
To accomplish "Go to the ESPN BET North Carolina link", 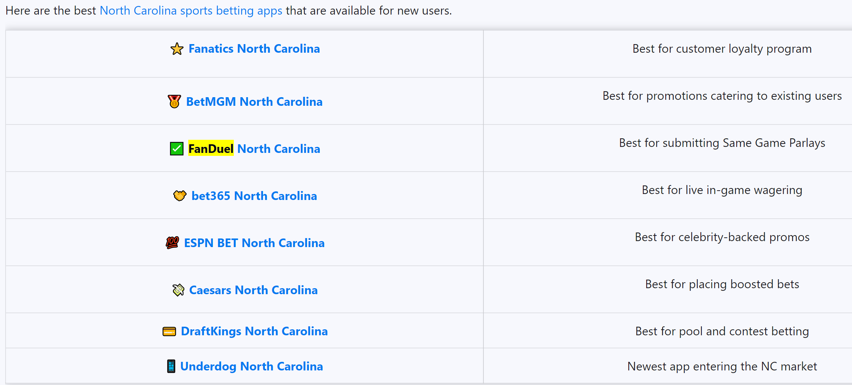I will pyautogui.click(x=254, y=243).
